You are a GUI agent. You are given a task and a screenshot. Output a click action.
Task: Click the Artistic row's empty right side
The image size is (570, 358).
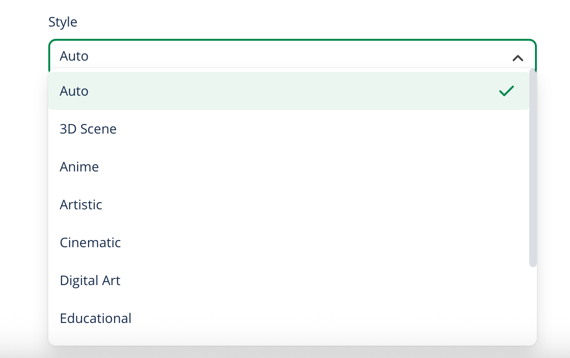click(x=379, y=205)
